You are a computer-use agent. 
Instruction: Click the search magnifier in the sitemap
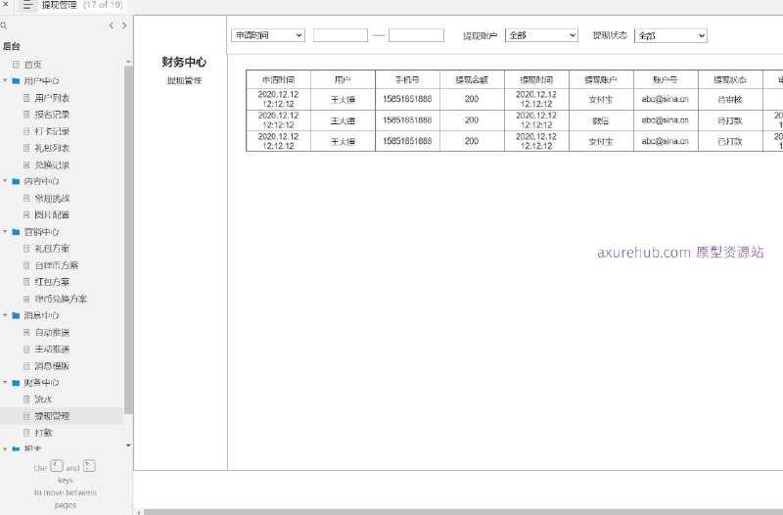pyautogui.click(x=4, y=25)
